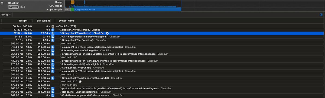Expand the String.checkThoseSexts() row
This screenshot has height=98, width=325.
pyautogui.click(x=61, y=33)
